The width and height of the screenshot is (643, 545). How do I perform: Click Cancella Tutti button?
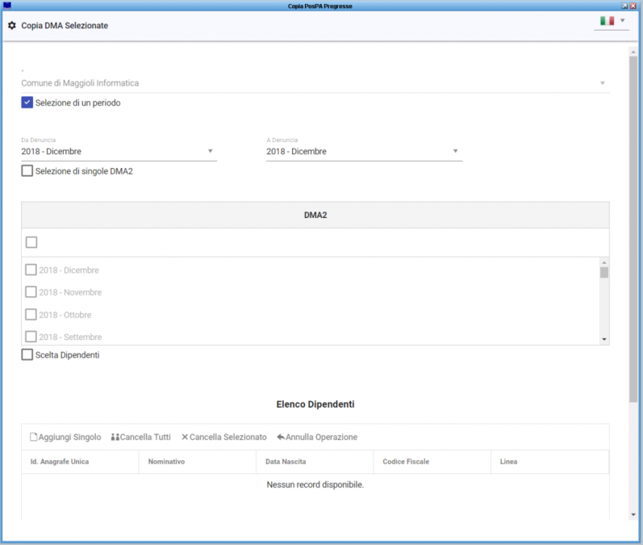coord(140,437)
